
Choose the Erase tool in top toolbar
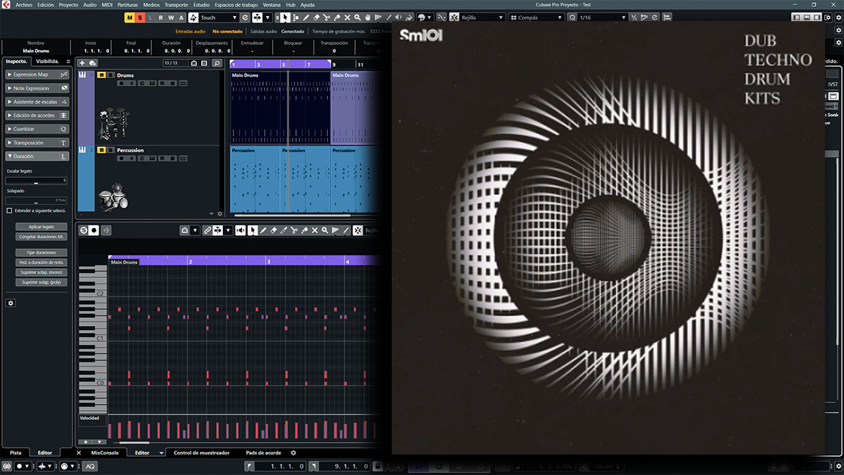tap(316, 17)
